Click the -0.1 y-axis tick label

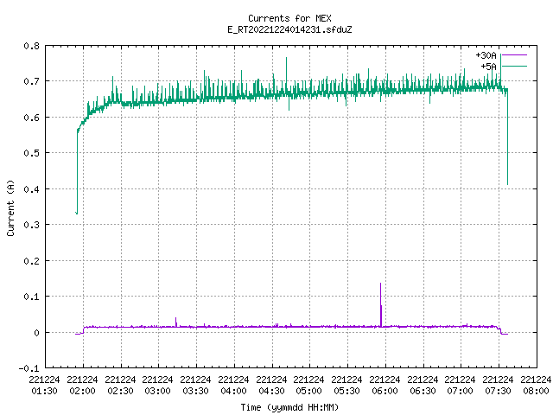[29, 368]
